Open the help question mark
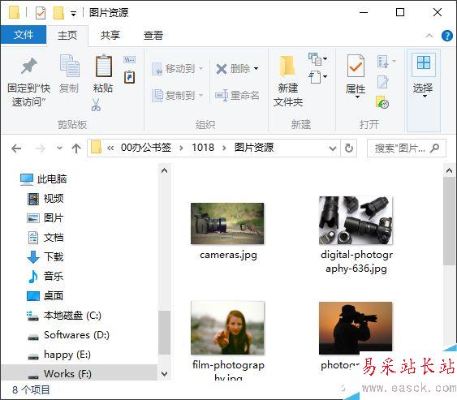This screenshot has height=400, width=457. (x=446, y=36)
